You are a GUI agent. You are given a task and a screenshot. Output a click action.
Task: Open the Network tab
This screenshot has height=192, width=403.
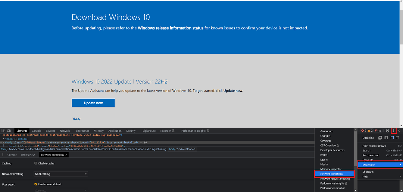pyautogui.click(x=65, y=131)
